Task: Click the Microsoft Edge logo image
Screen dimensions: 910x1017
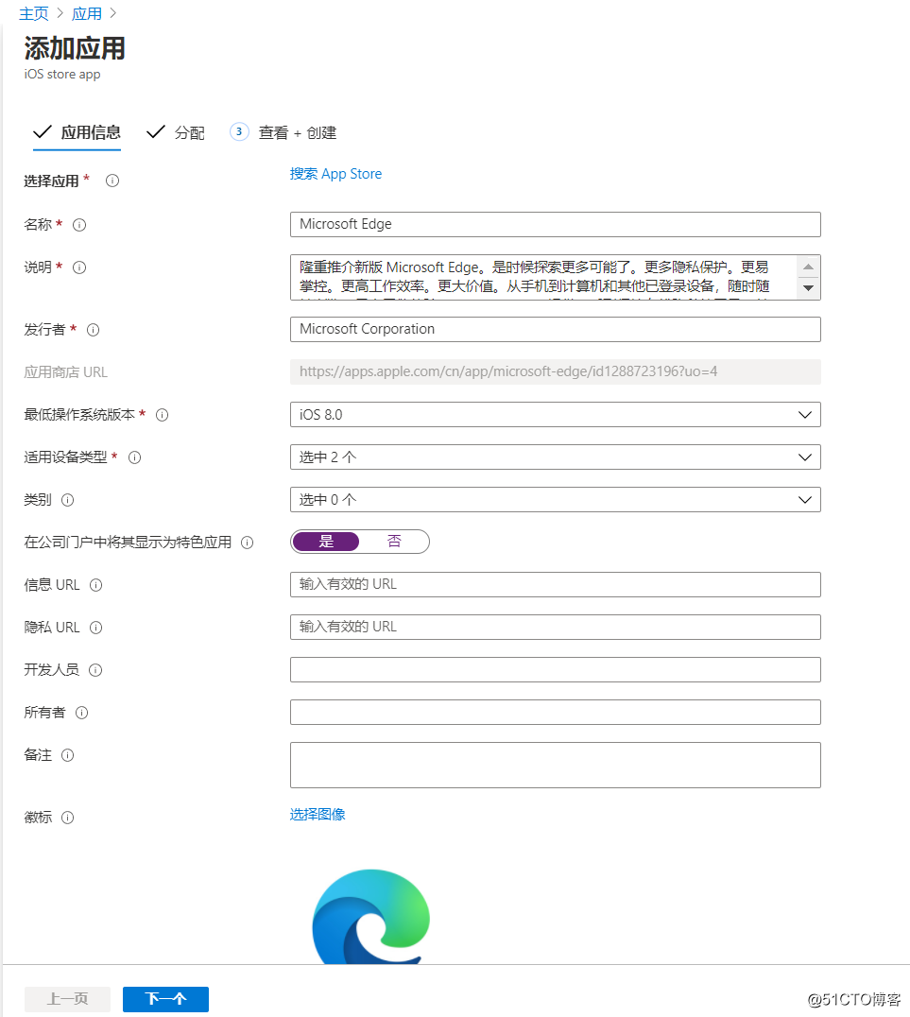Action: (x=371, y=916)
